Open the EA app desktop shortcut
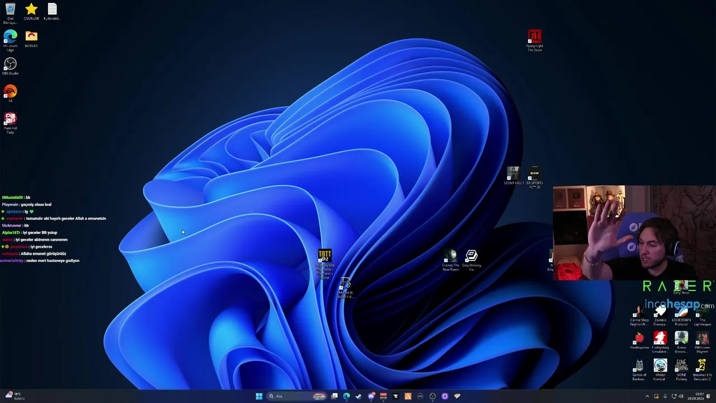 (10, 93)
